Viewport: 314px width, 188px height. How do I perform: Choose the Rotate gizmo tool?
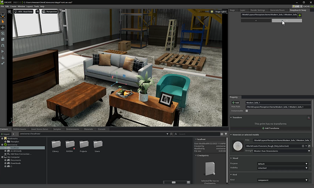[3, 34]
